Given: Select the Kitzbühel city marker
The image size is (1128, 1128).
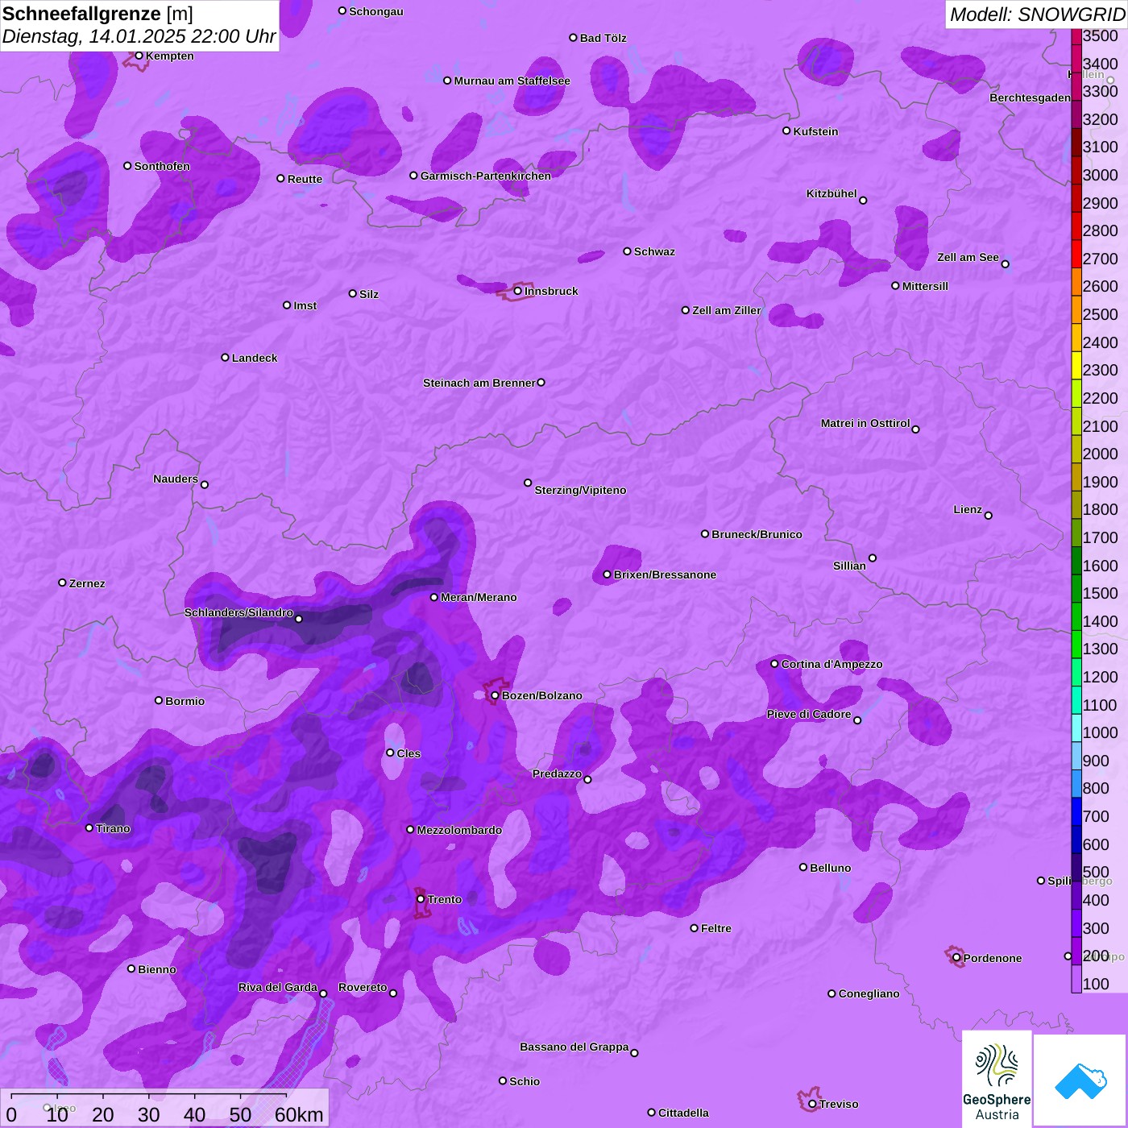Looking at the screenshot, I should [x=863, y=201].
